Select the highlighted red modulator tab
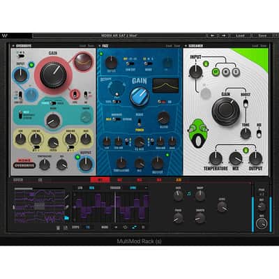Viewport: 279px width, 279px height. [100, 180]
